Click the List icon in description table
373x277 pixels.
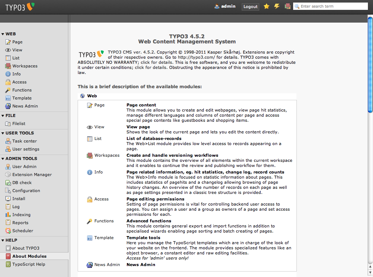click(90, 139)
